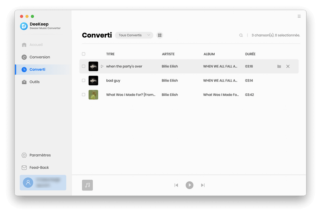Tick the select-all checkbox in the header
Screen dimensions: 321x215
click(x=83, y=54)
